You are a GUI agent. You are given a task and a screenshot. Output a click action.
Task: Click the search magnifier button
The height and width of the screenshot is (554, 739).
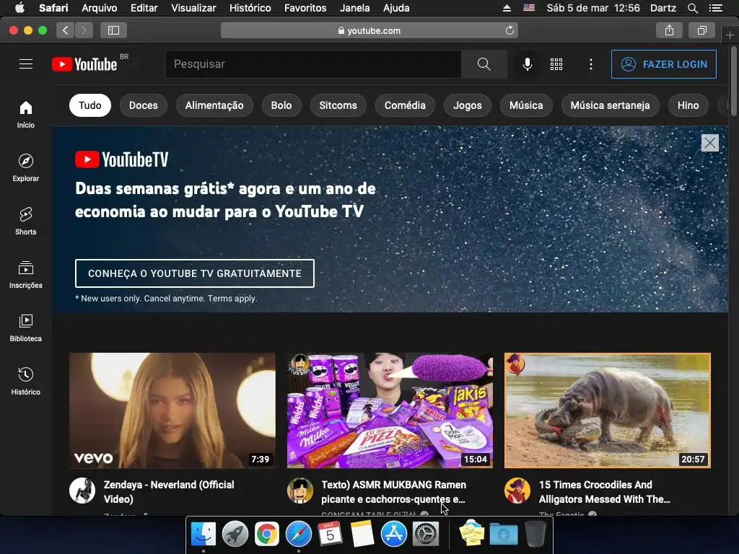(484, 64)
